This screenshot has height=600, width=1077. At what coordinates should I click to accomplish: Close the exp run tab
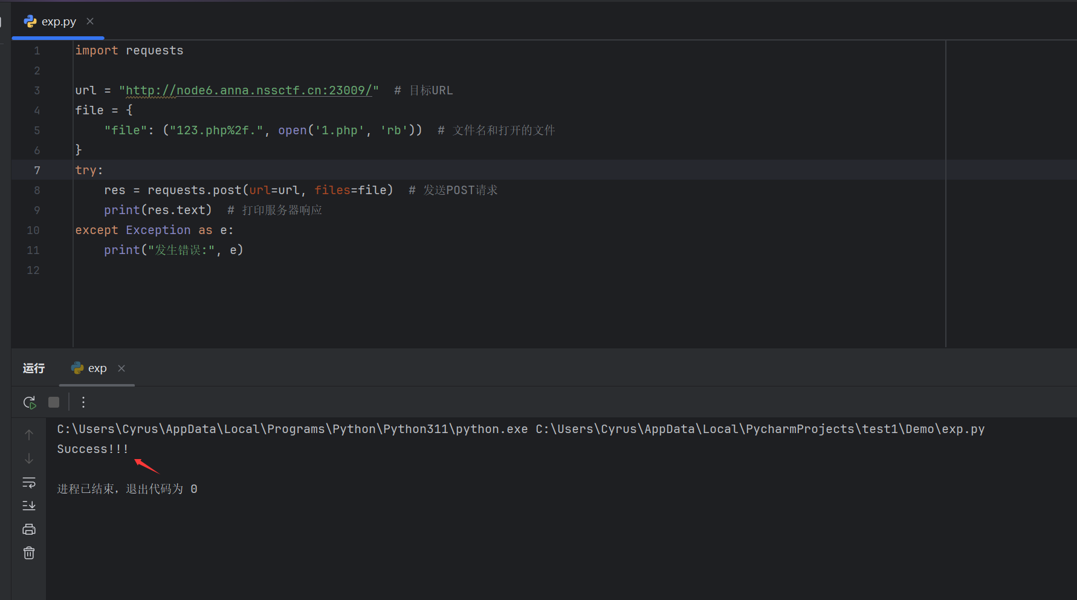(x=121, y=368)
